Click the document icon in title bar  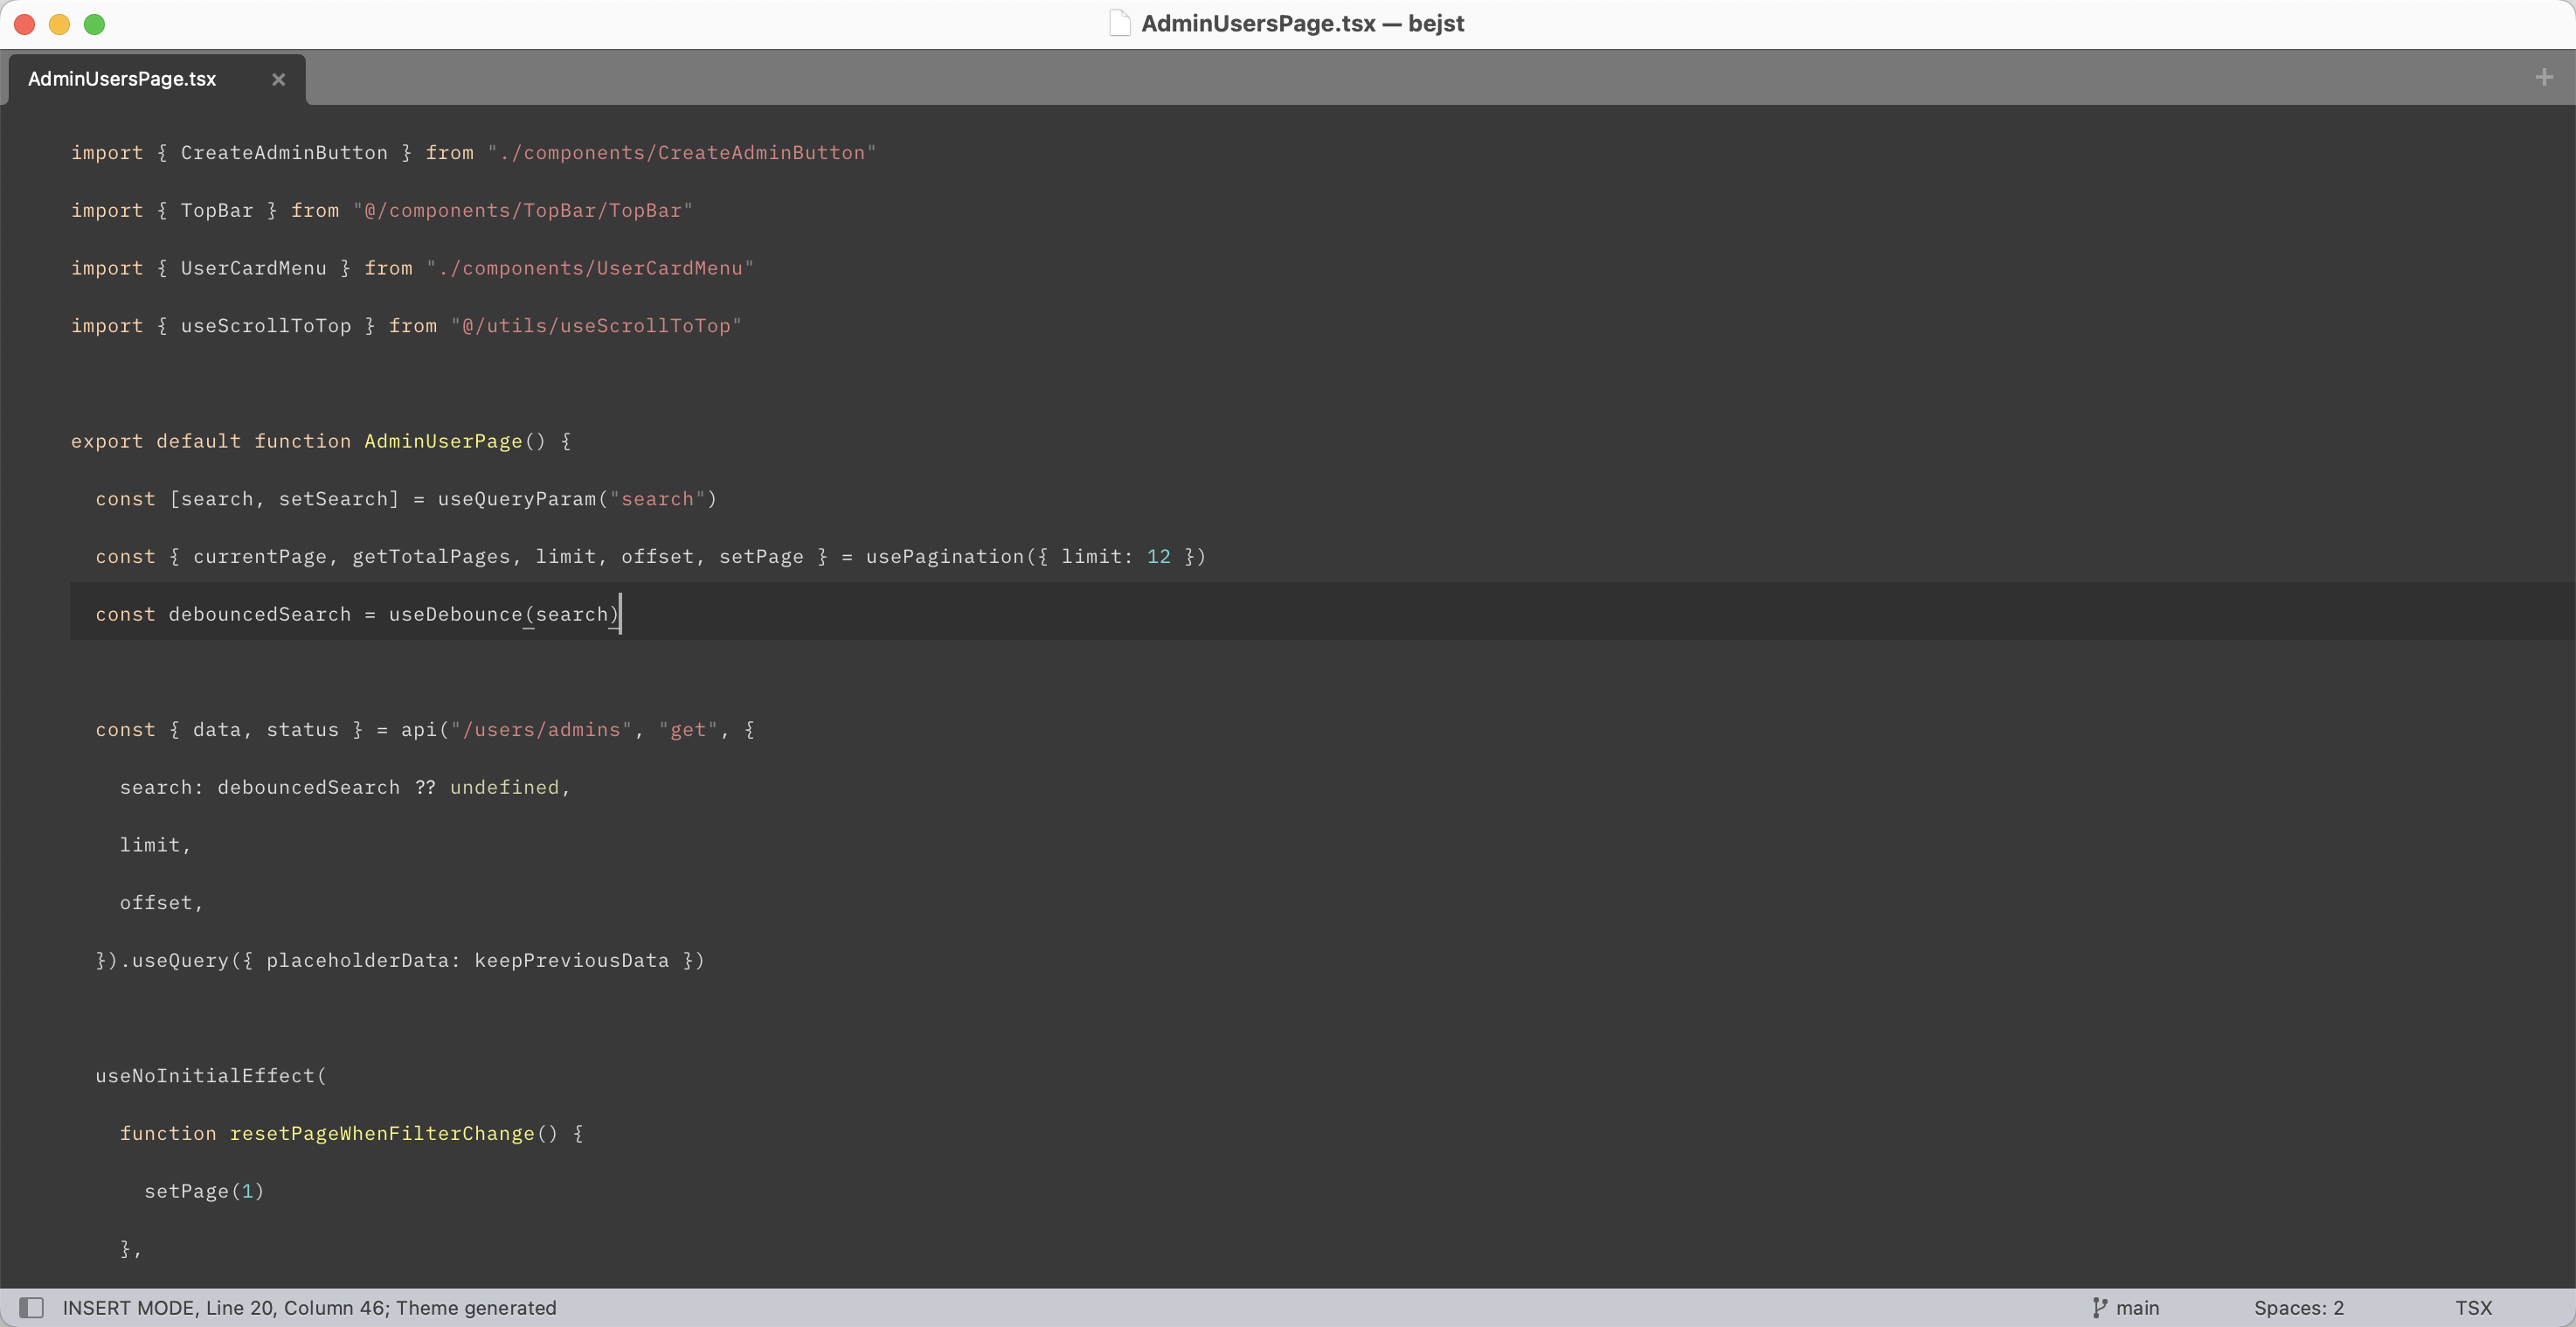coord(1119,23)
